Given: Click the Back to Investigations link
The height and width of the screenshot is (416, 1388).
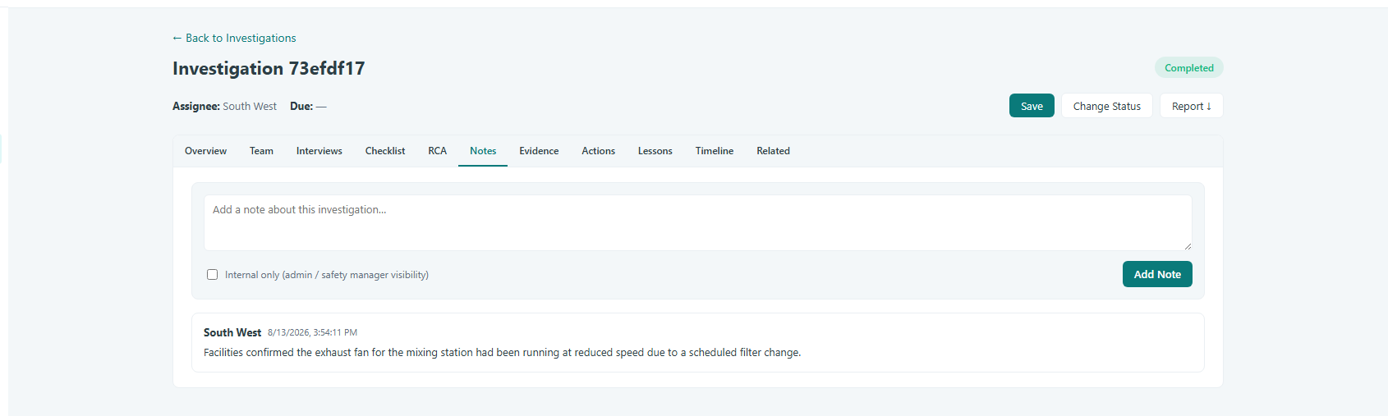Looking at the screenshot, I should coord(234,38).
